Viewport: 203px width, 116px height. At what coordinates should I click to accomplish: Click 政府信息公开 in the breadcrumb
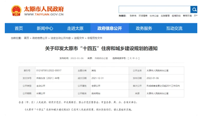point(40,38)
